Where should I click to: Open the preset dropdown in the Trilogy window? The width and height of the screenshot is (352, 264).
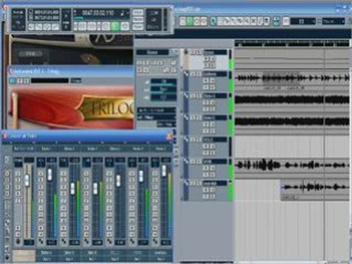(76, 81)
